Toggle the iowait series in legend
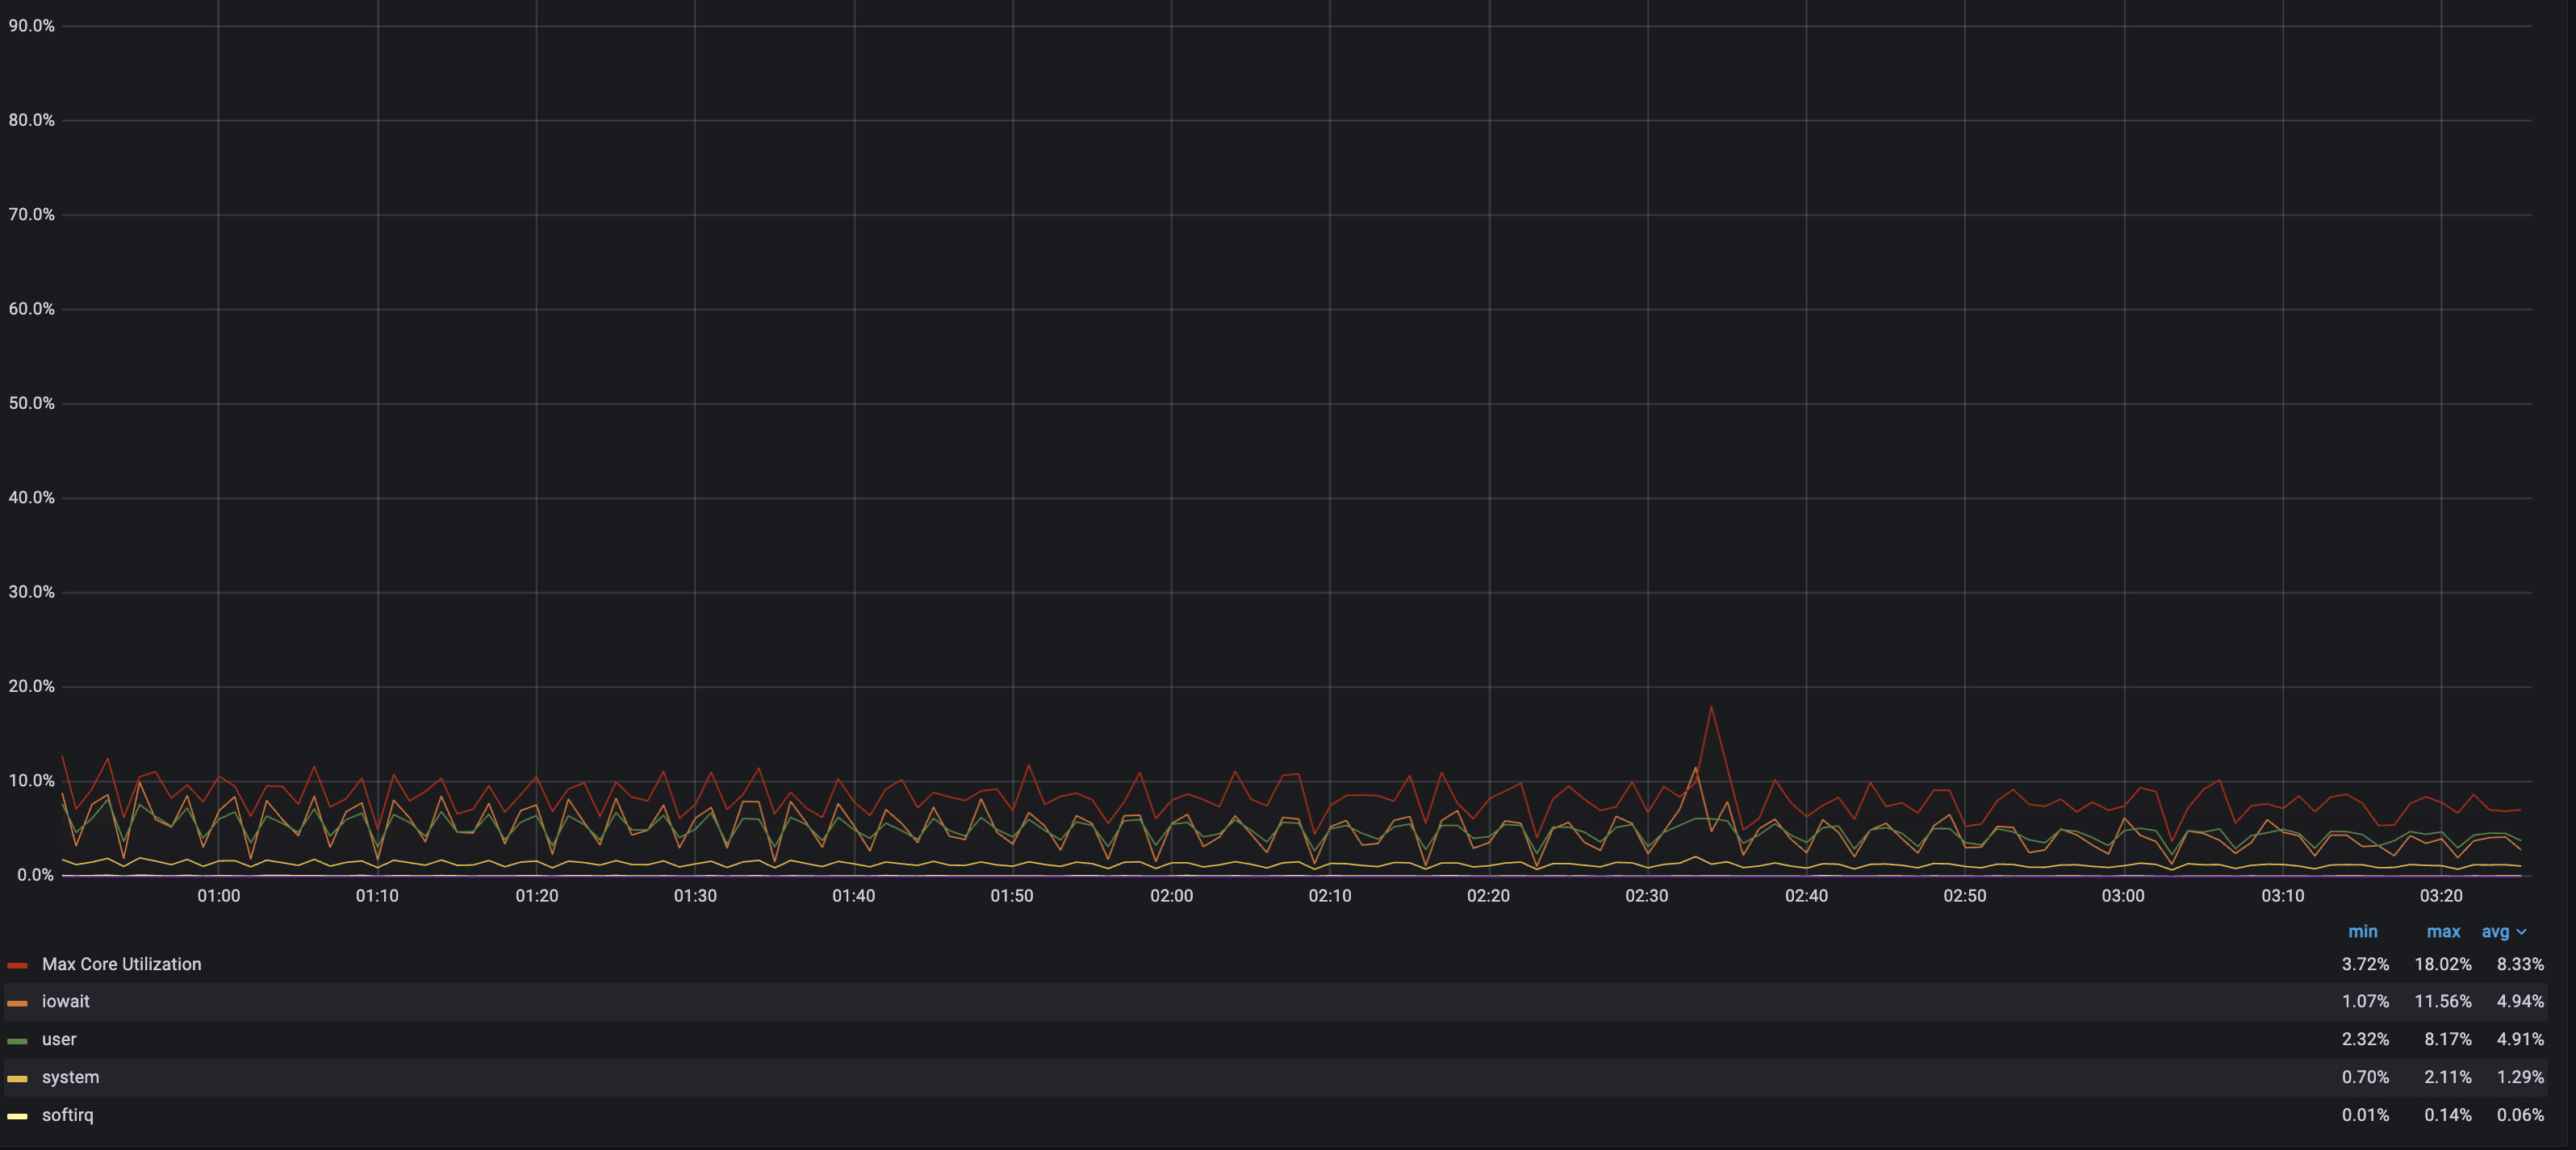The image size is (2576, 1150). coord(65,1001)
